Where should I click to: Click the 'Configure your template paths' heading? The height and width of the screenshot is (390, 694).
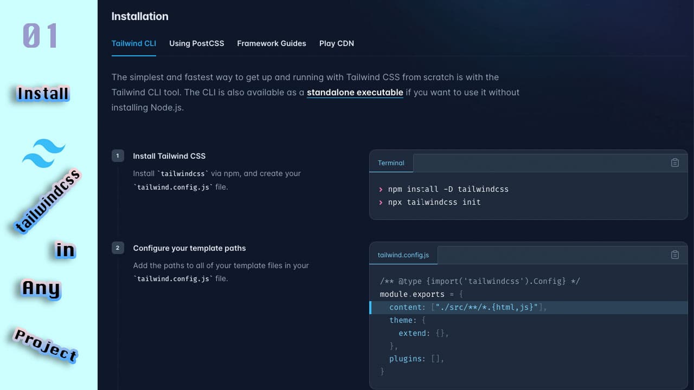(189, 248)
